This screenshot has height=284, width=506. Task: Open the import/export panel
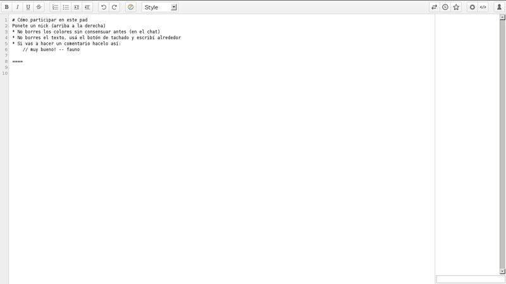tap(435, 7)
